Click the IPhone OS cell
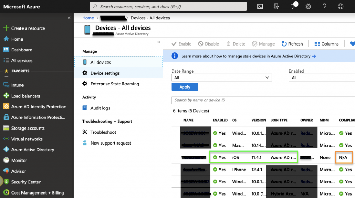The image size is (355, 198). [239, 170]
